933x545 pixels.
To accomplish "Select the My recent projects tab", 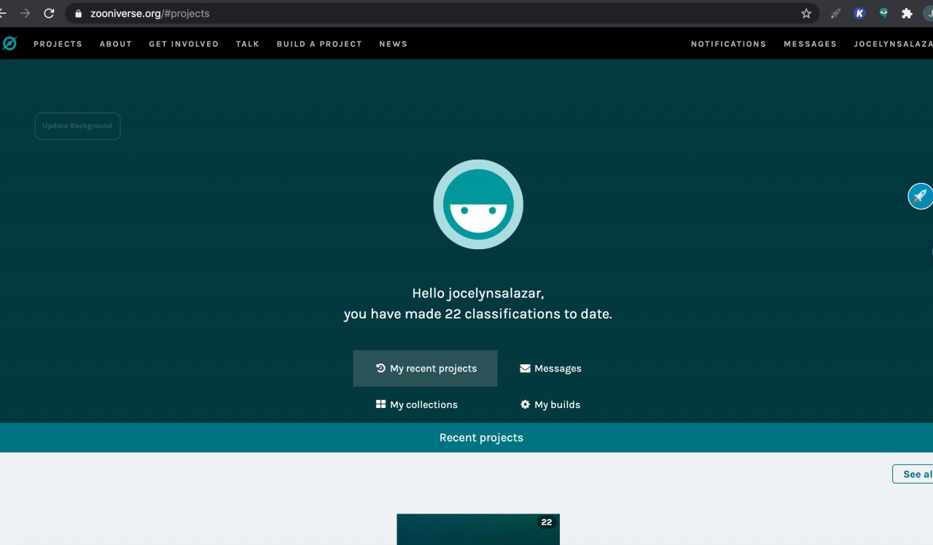I will 426,369.
